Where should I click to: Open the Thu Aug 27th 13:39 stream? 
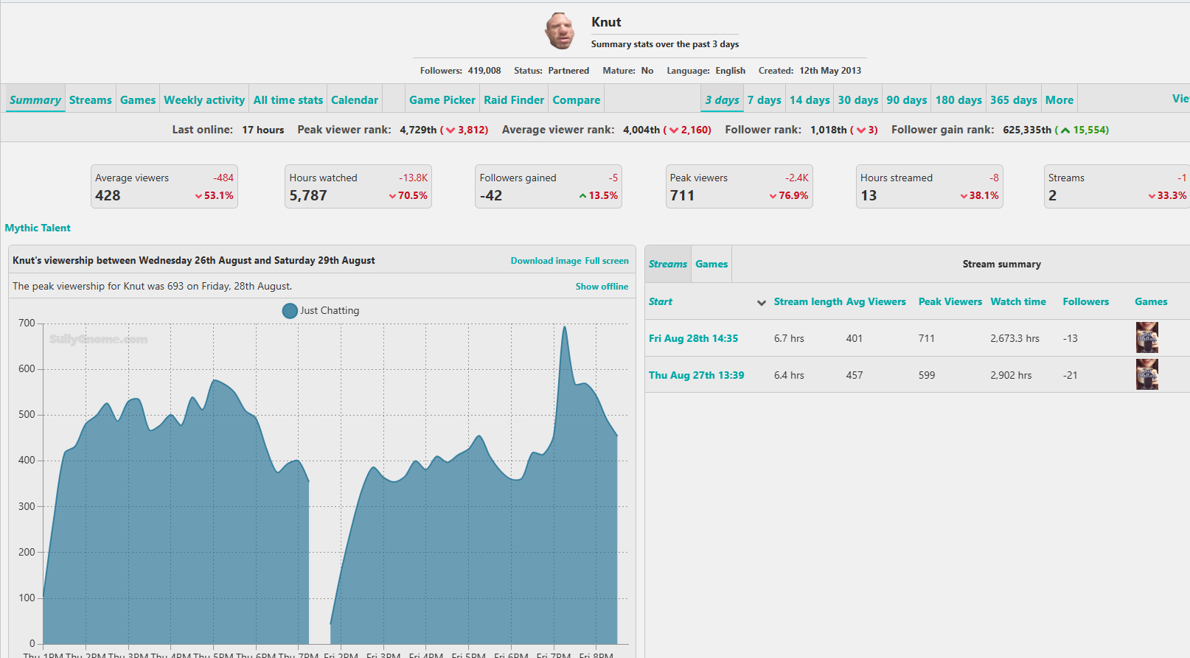tap(697, 376)
